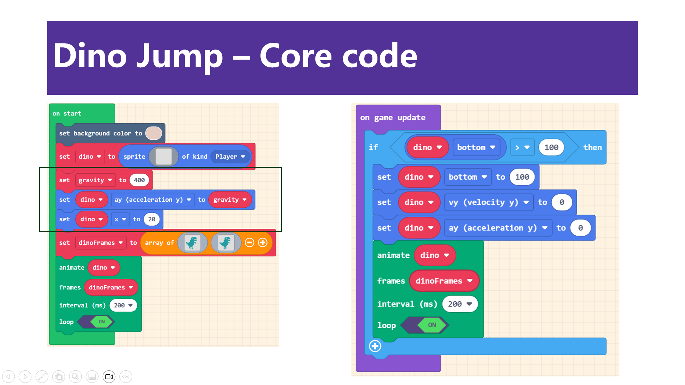This screenshot has height=385, width=685.
Task: Click the background color swatch in set block
Action: (x=154, y=133)
